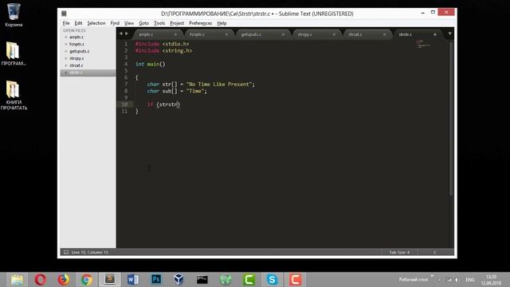Open the Preferences menu
510x287 pixels.
200,23
